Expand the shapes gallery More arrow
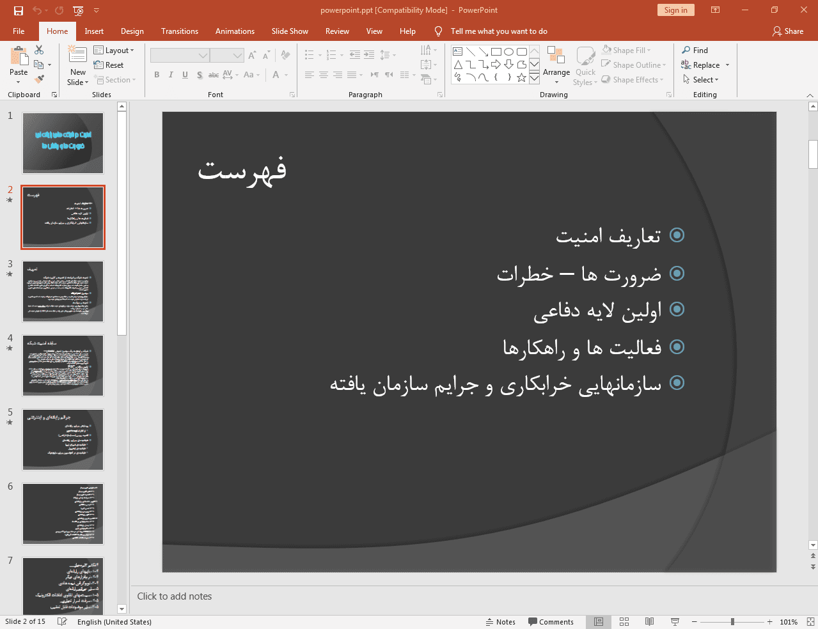The height and width of the screenshot is (629, 818). coord(534,77)
